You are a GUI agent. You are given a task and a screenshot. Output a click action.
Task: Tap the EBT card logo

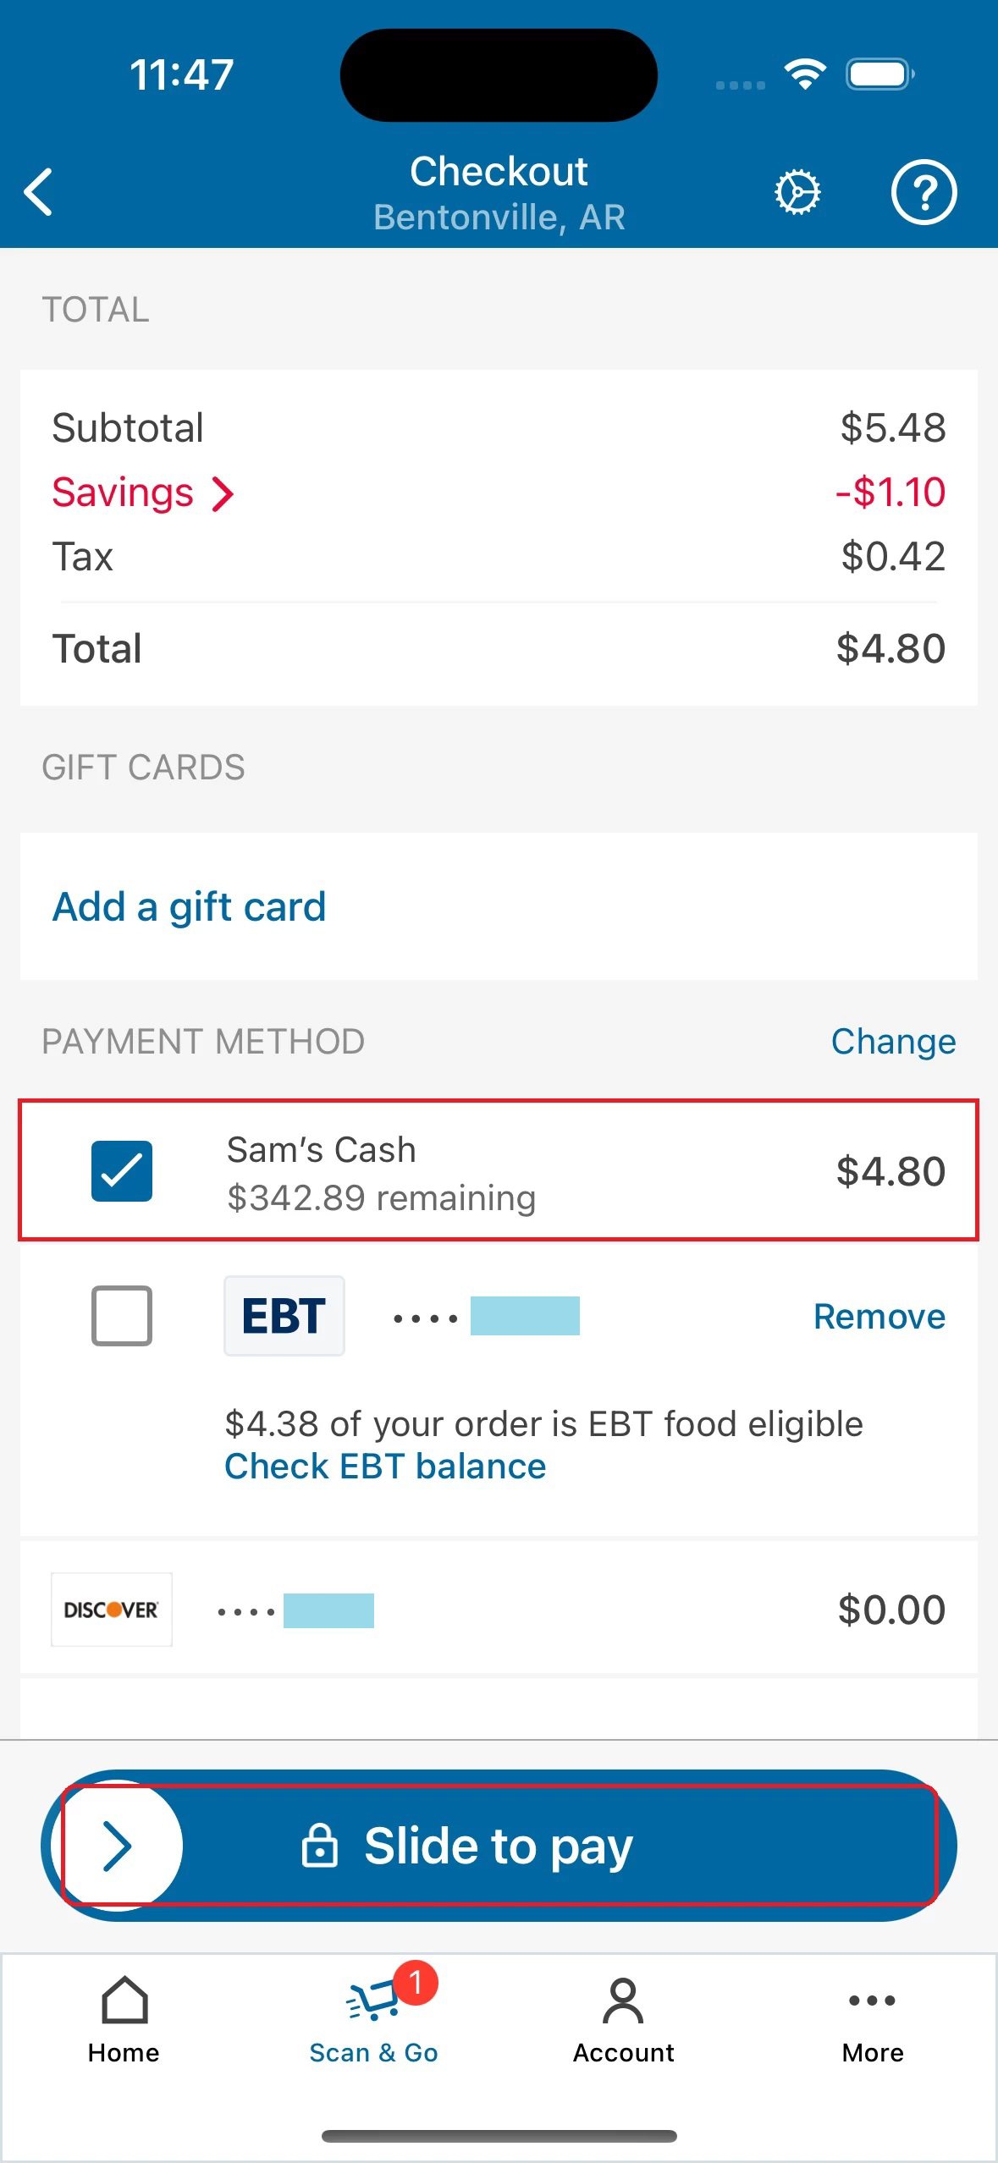pos(284,1316)
